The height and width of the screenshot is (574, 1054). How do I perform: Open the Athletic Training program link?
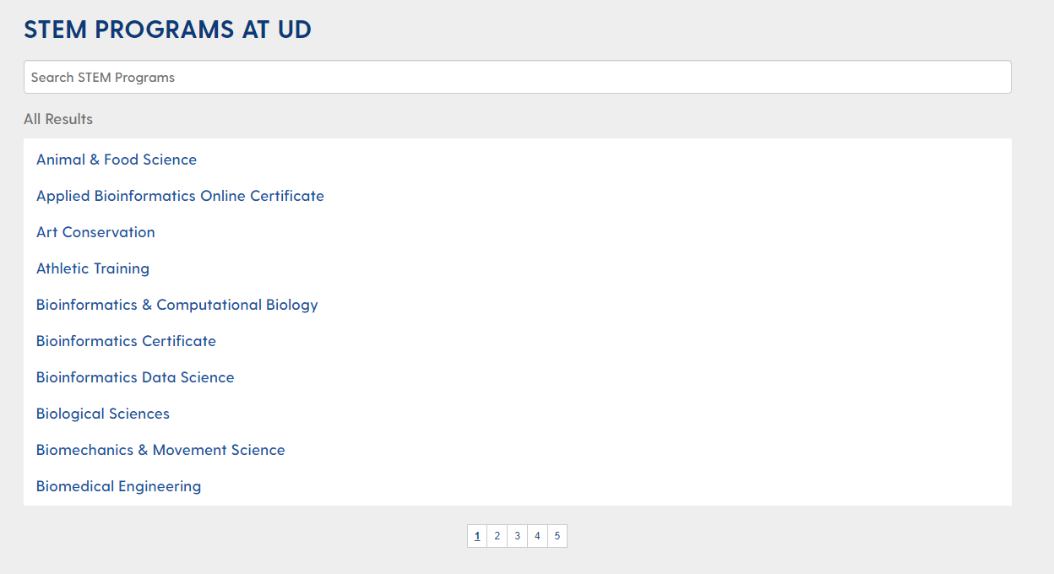pos(93,268)
